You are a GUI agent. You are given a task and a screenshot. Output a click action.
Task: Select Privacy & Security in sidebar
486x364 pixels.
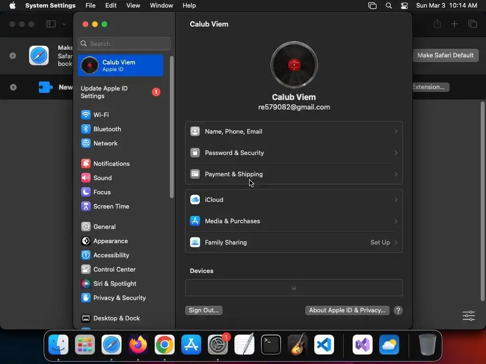click(113, 298)
